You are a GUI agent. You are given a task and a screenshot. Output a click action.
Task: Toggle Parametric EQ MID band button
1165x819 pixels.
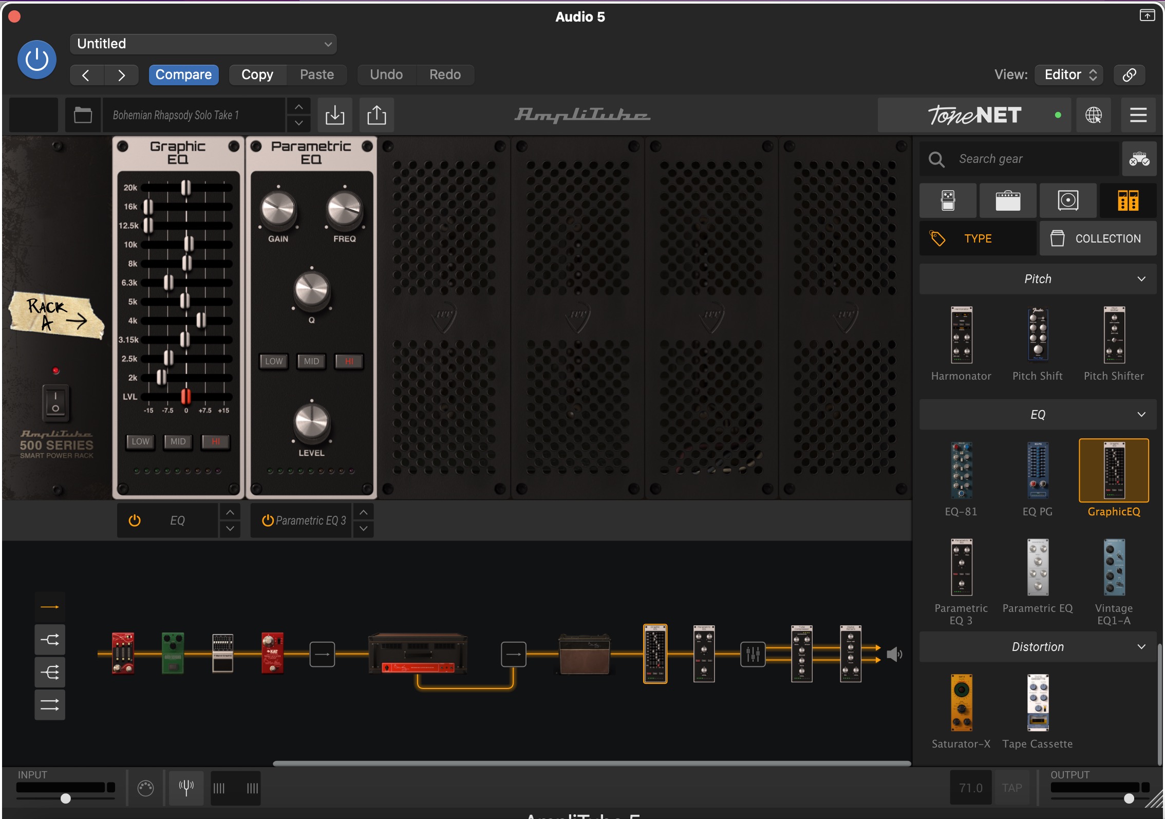tap(311, 361)
